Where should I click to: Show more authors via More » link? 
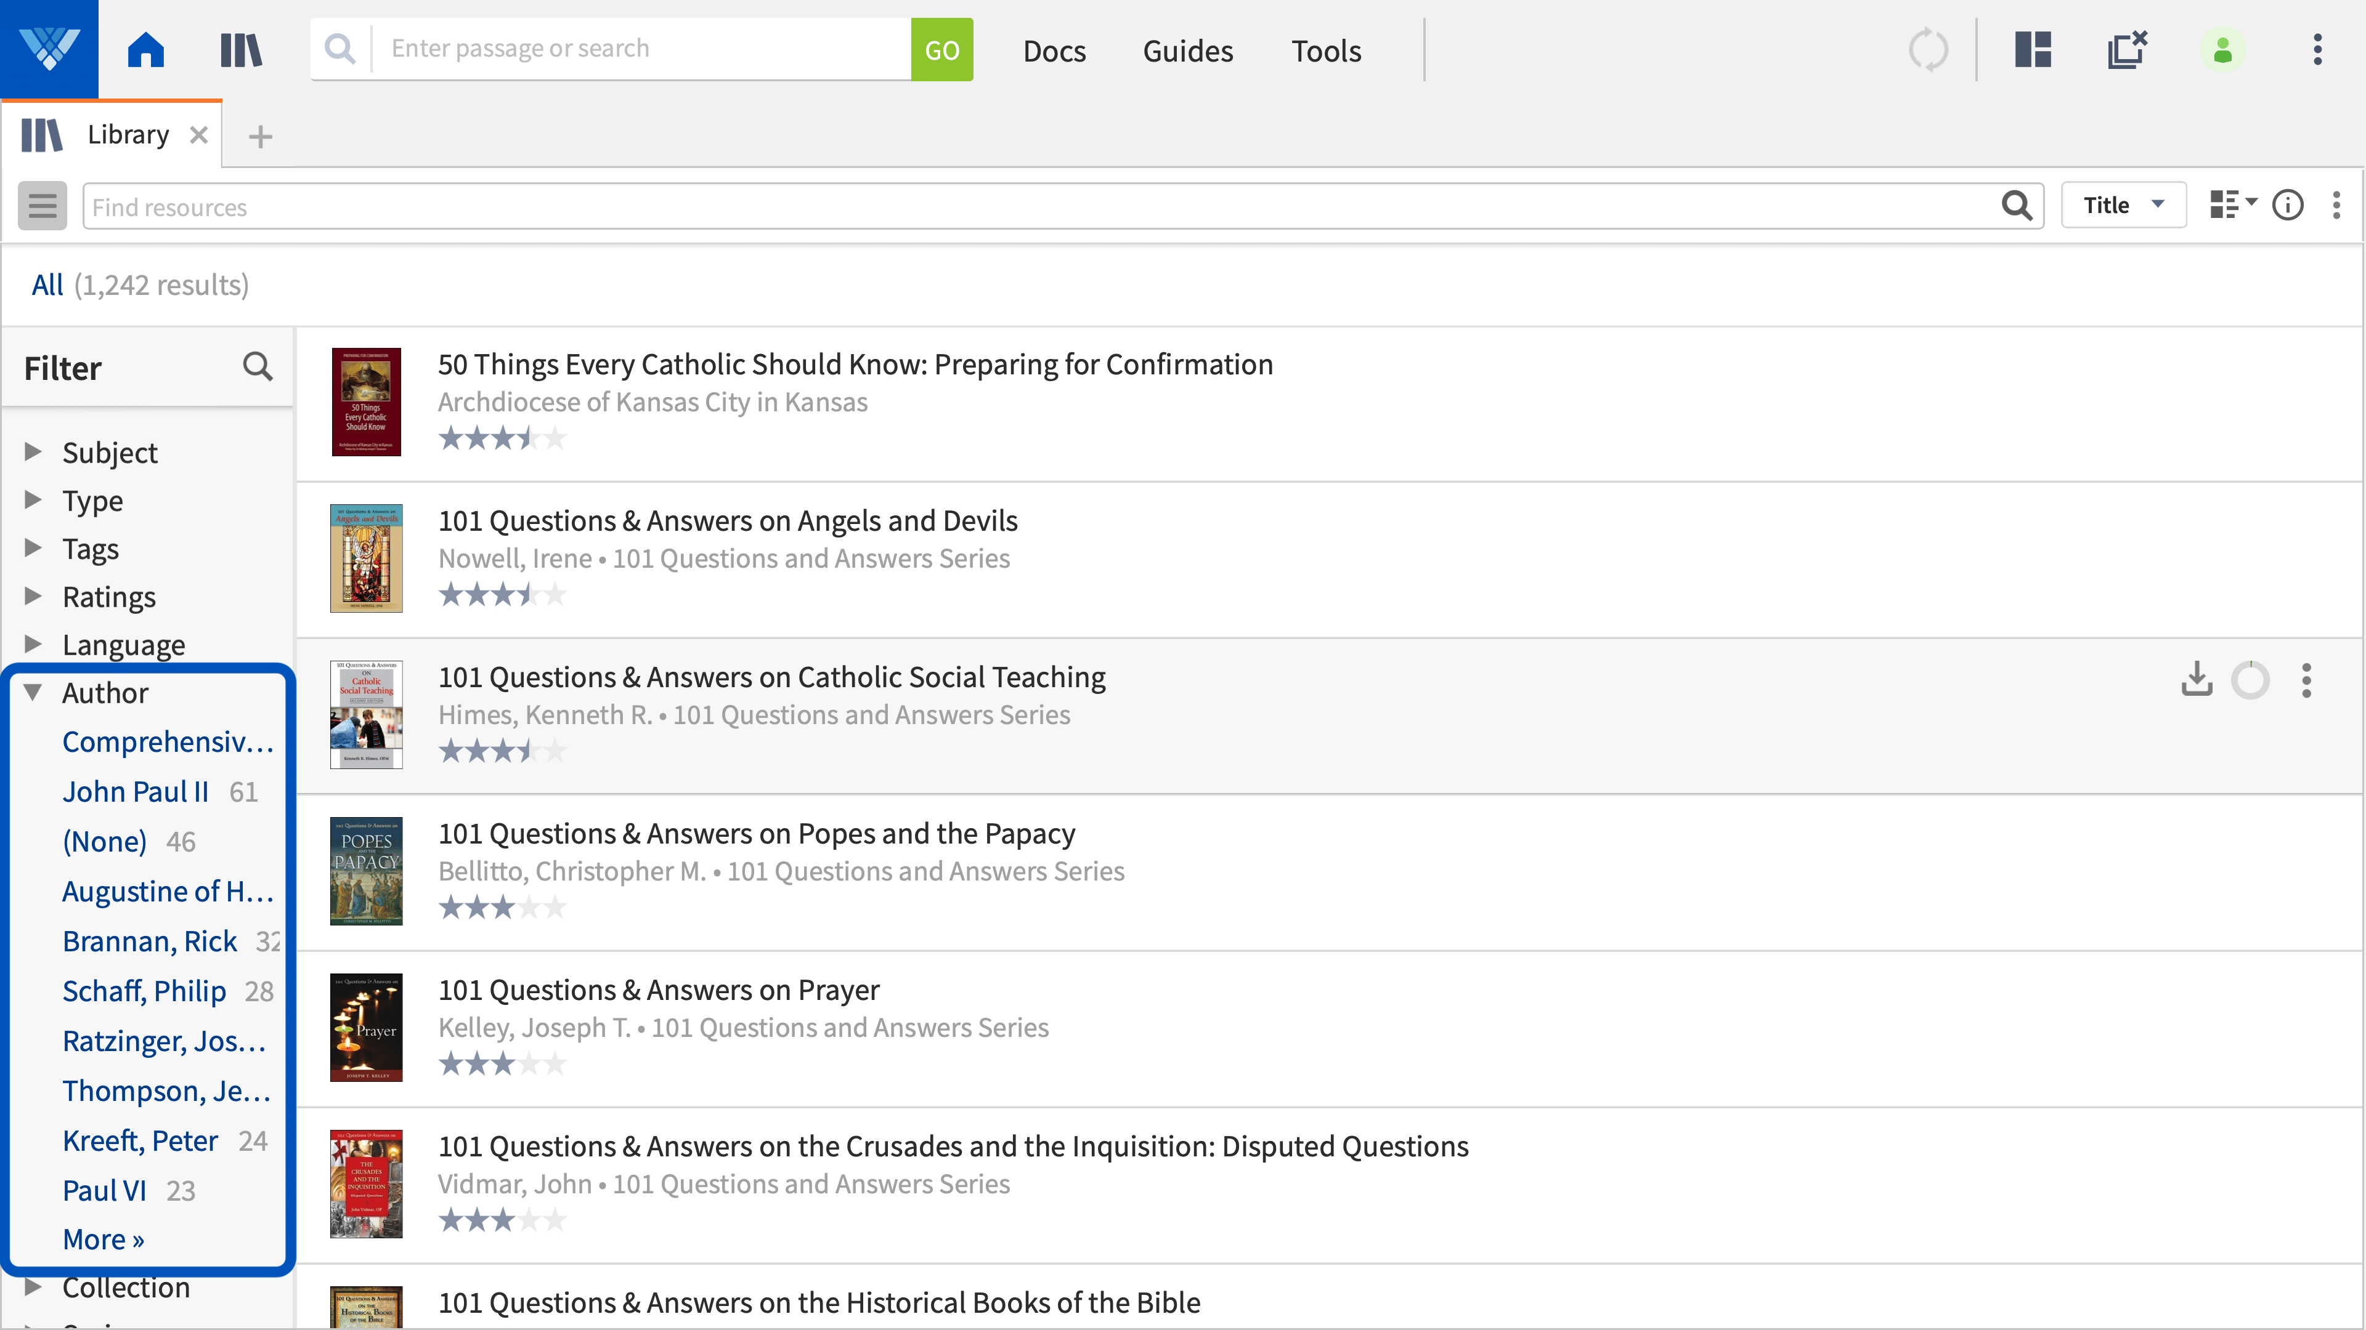[103, 1239]
